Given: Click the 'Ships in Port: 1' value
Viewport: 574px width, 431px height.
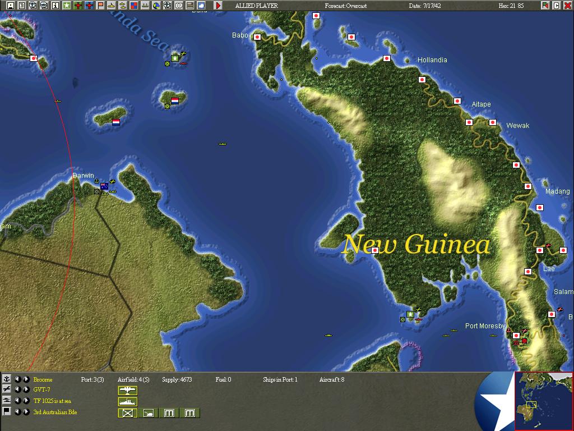Looking at the screenshot, I should point(280,379).
